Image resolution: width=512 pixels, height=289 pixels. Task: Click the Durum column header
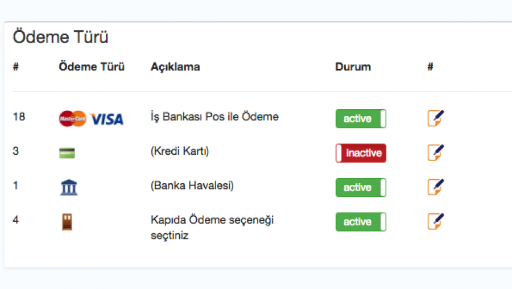353,67
